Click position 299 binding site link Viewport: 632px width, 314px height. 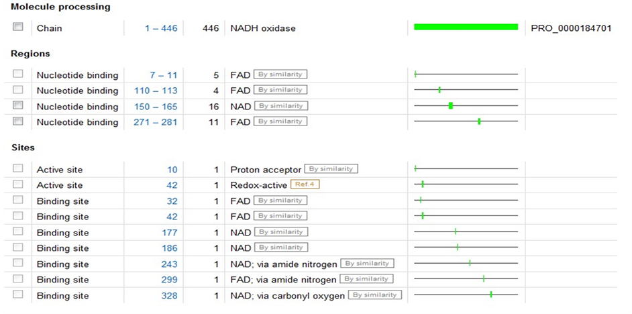pos(169,280)
